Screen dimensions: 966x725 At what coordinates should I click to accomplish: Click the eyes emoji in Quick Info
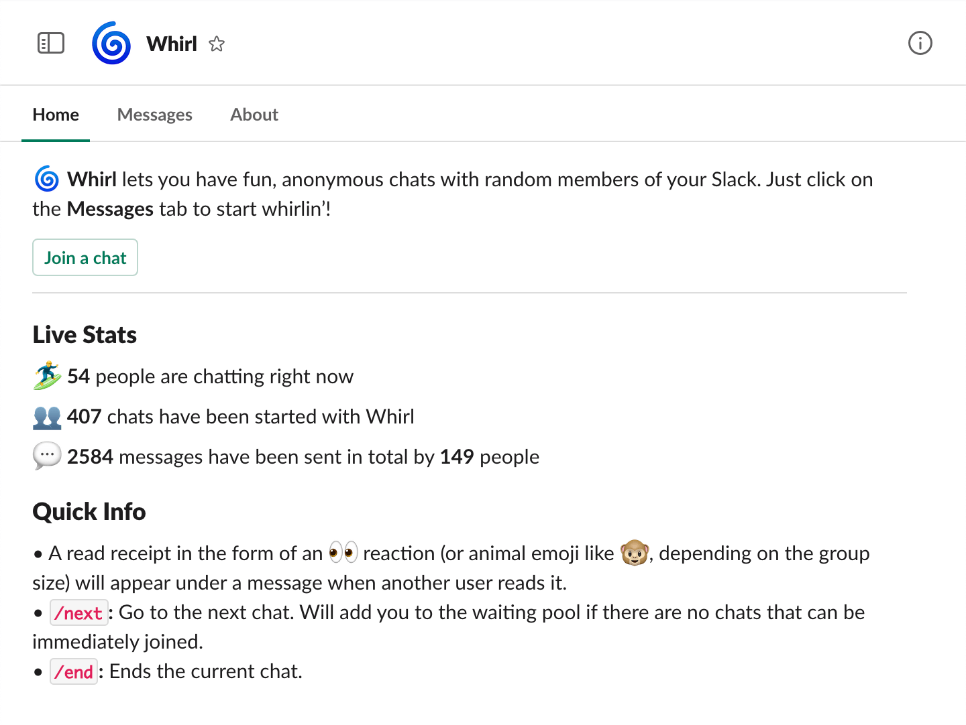(343, 553)
